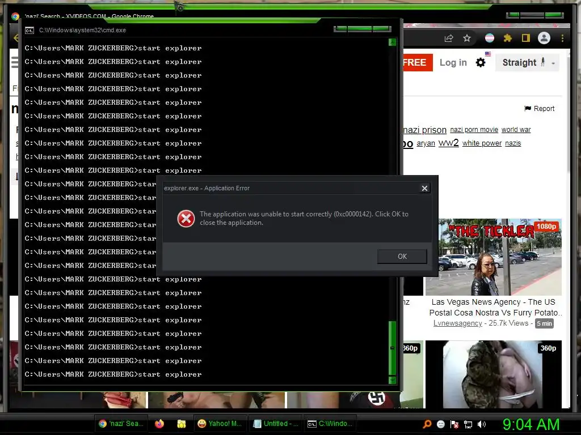Click the Las Vegas News Agency video title
This screenshot has width=581, height=435.
pos(494,308)
